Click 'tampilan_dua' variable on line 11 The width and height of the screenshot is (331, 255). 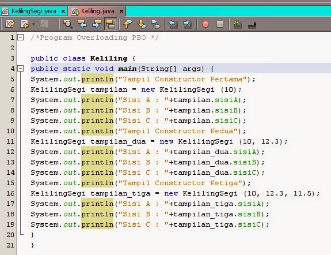[118, 141]
